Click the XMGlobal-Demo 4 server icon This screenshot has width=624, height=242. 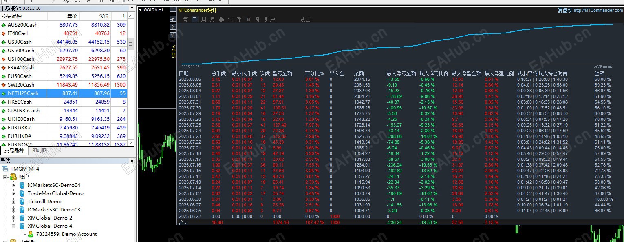(22, 226)
